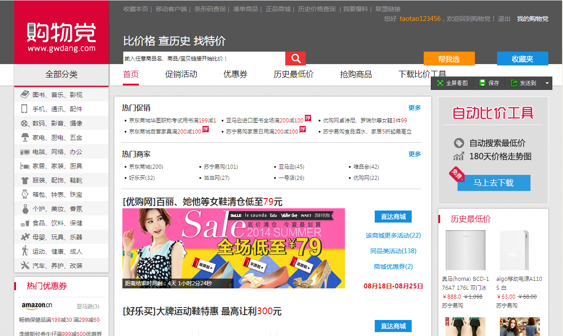The height and width of the screenshot is (336, 563).
Task: Open the 促销活动 tab
Action: pyautogui.click(x=181, y=74)
